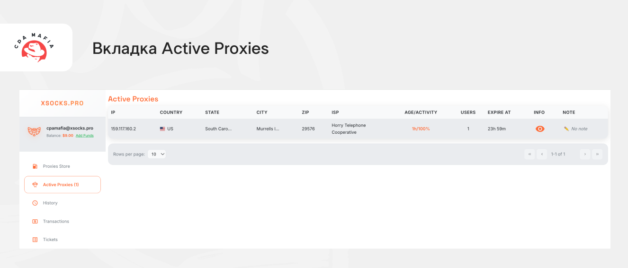Click the account avatar icon

[x=34, y=131]
